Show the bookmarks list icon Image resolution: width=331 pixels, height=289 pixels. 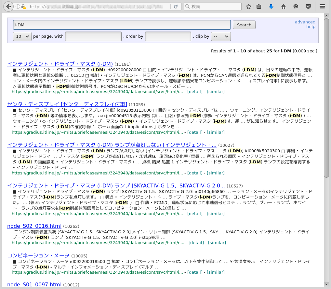click(x=259, y=7)
